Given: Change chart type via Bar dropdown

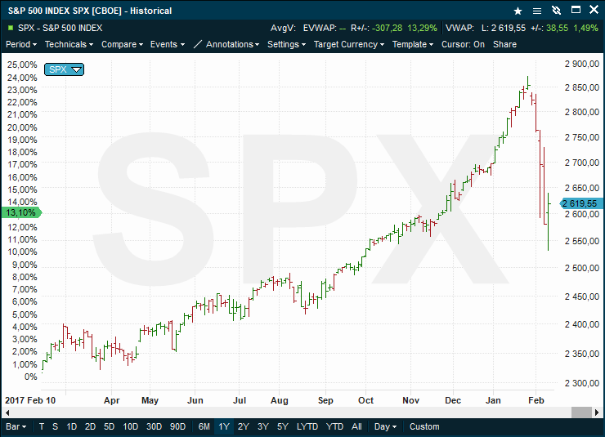Looking at the screenshot, I should 16,426.
